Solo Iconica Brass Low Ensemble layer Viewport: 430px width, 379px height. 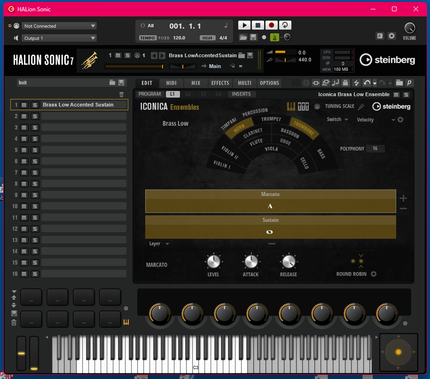406,95
